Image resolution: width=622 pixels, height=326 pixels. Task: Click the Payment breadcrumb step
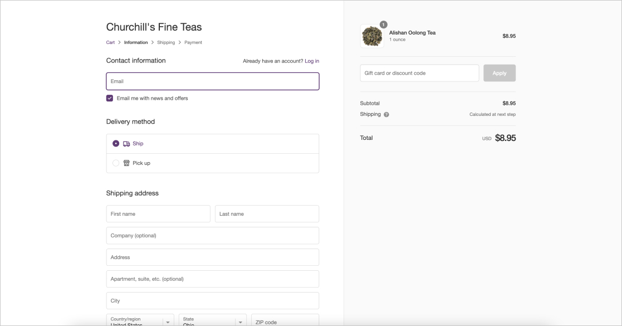pyautogui.click(x=193, y=42)
